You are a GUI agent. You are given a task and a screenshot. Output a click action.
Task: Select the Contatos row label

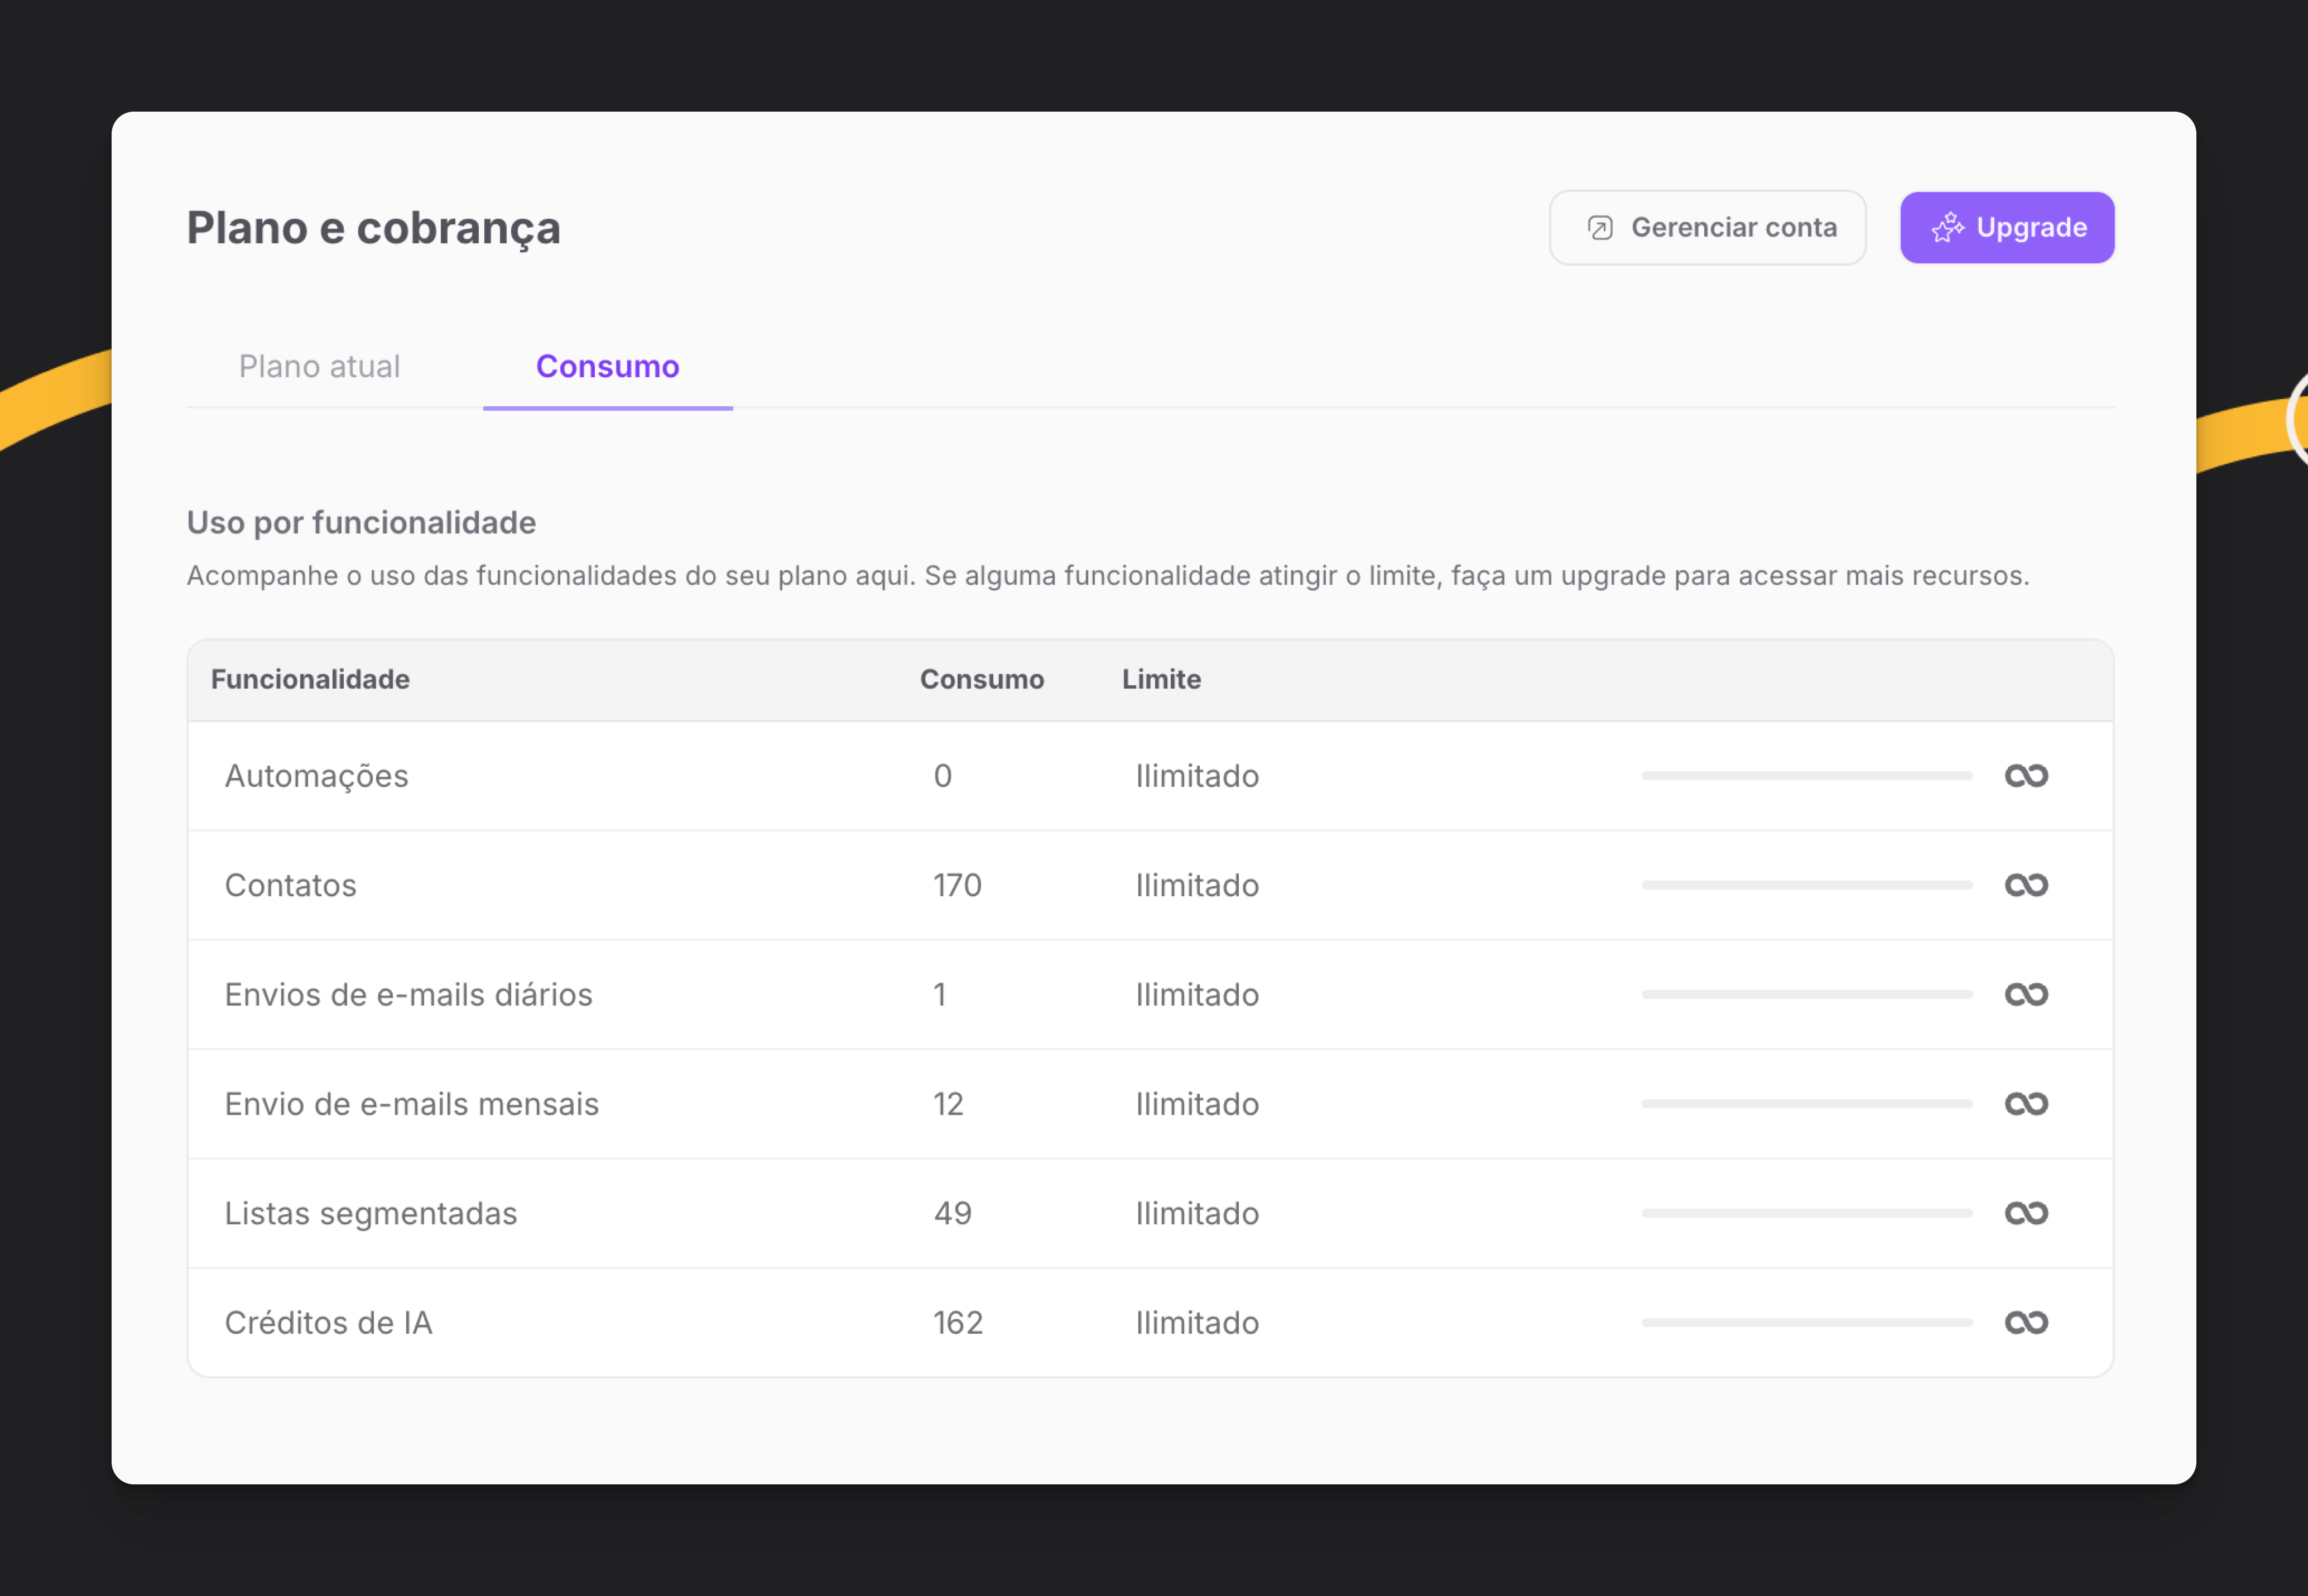click(290, 885)
